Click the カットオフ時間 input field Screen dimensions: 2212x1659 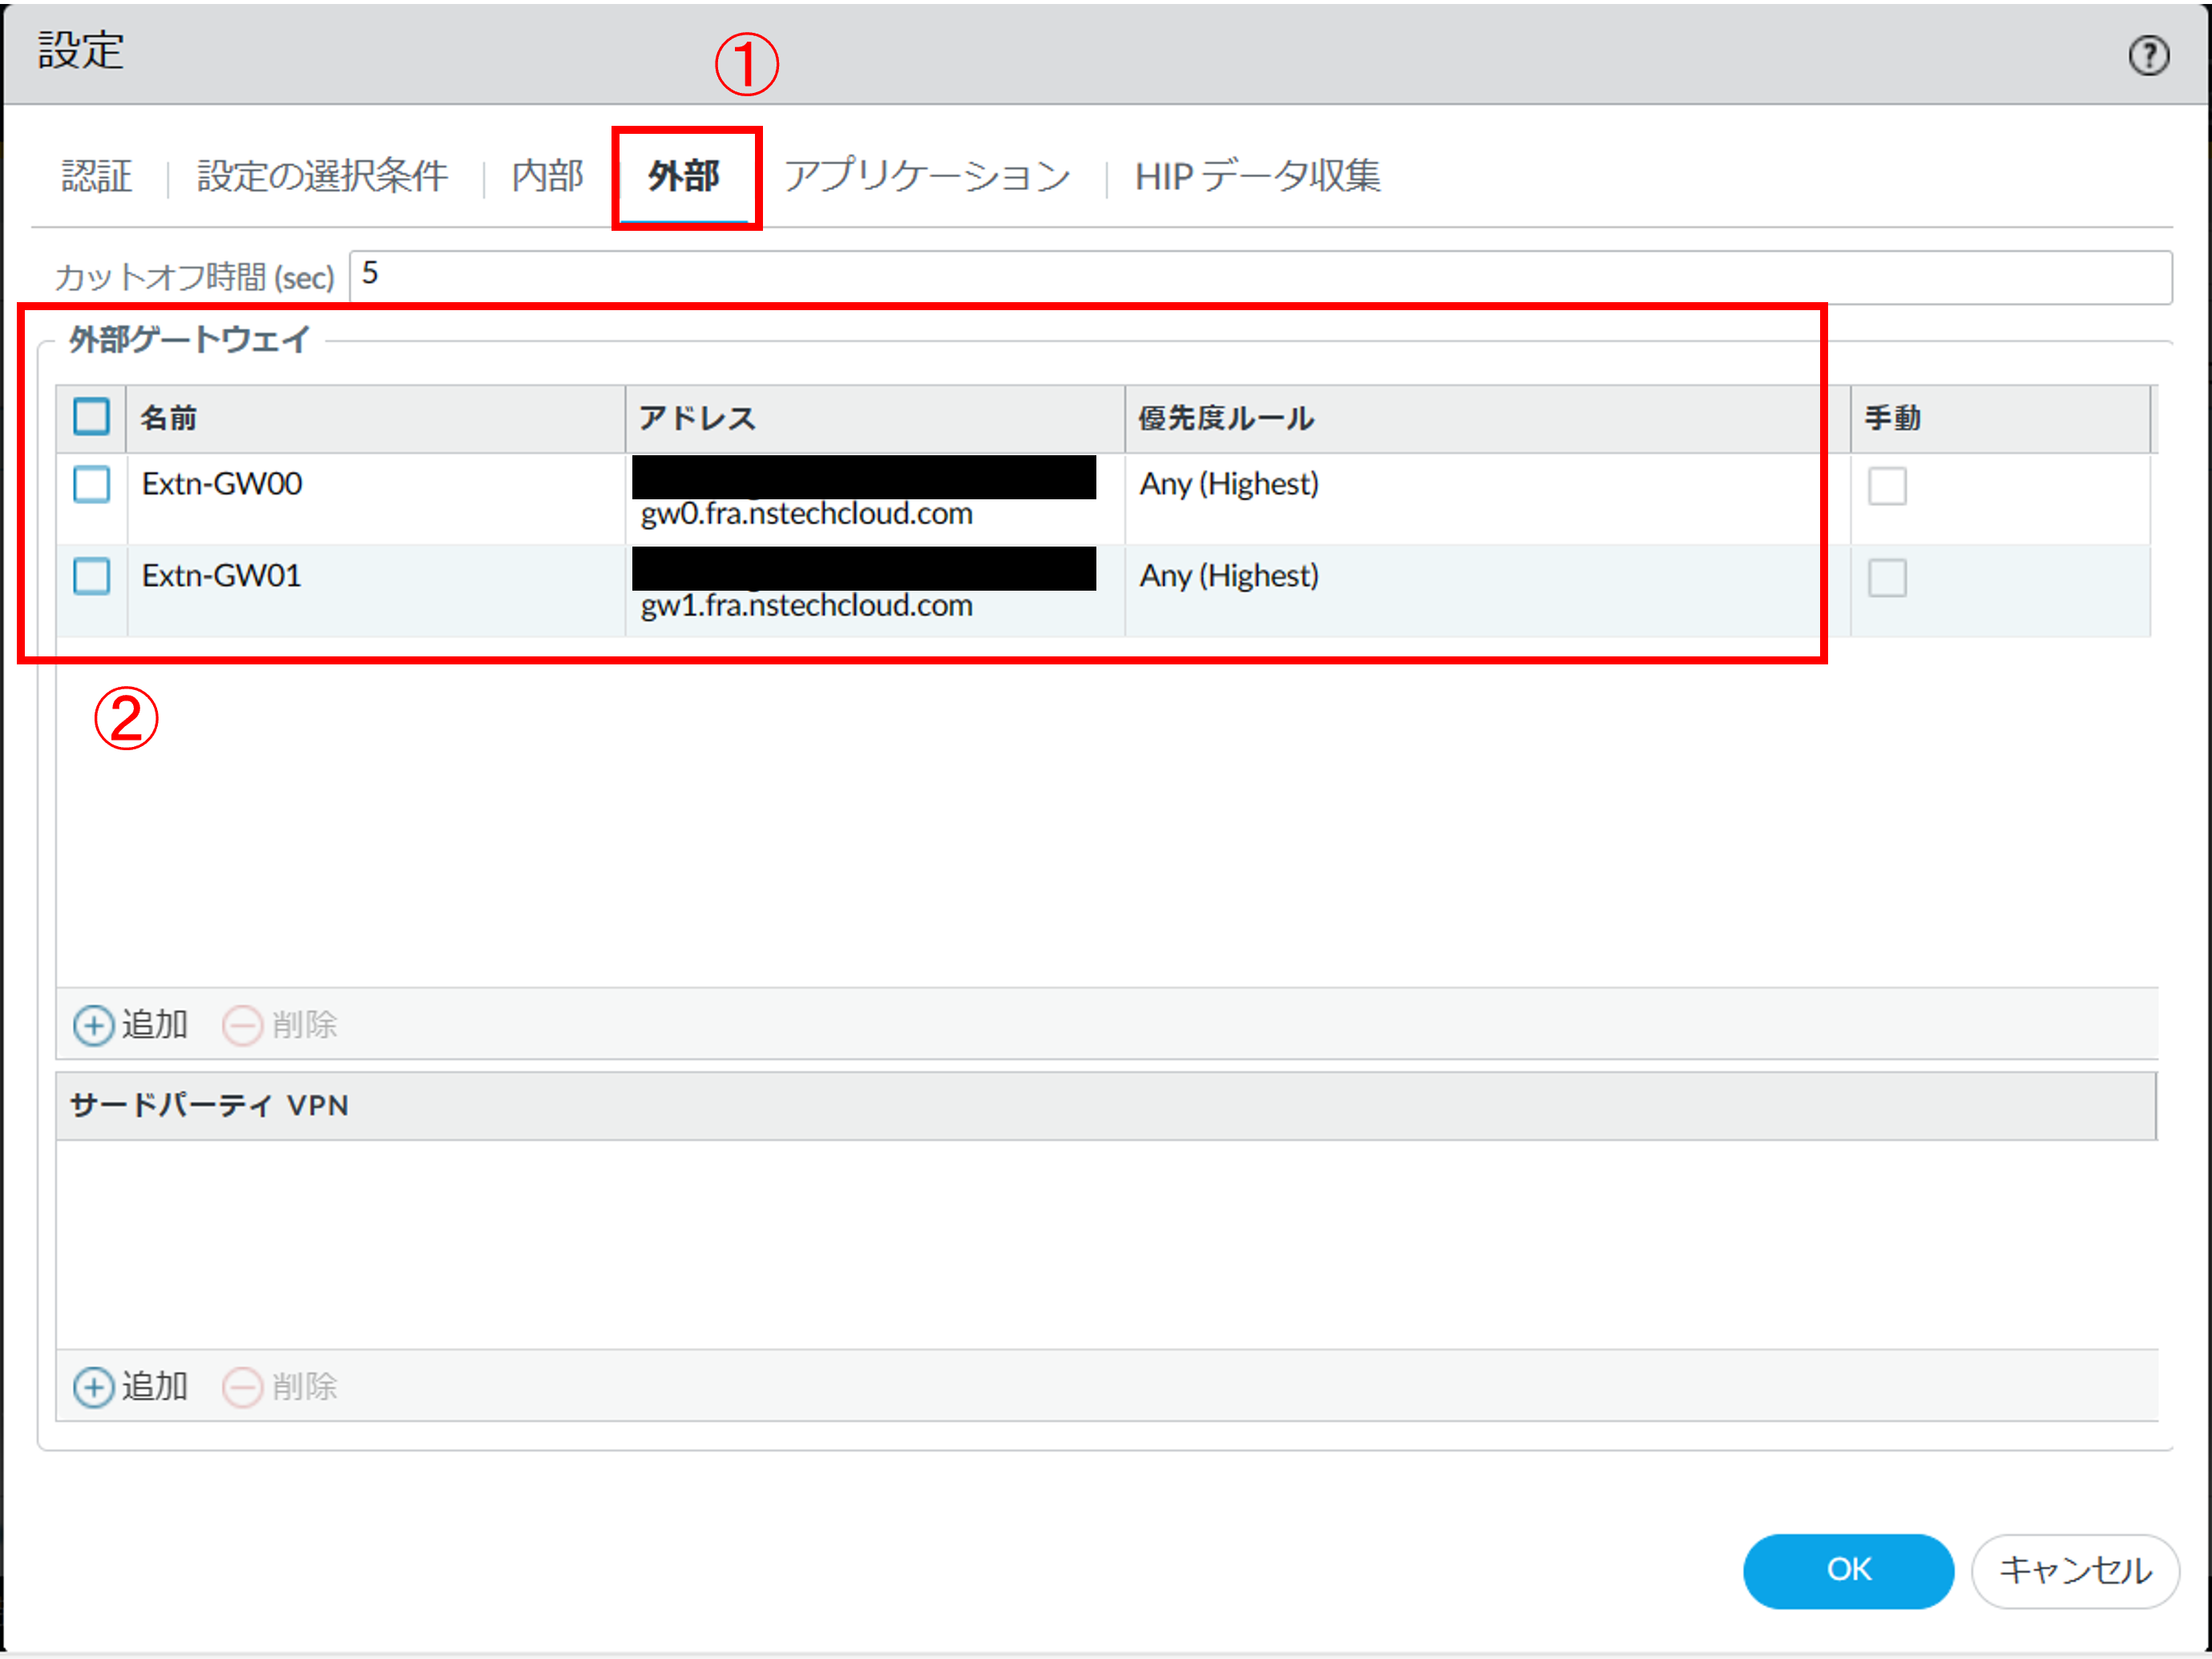click(1260, 276)
